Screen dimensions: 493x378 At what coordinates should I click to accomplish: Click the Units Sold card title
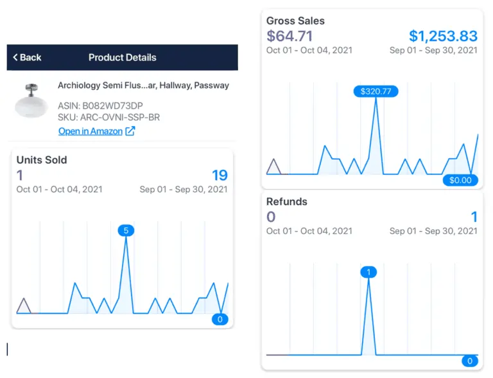tap(42, 160)
